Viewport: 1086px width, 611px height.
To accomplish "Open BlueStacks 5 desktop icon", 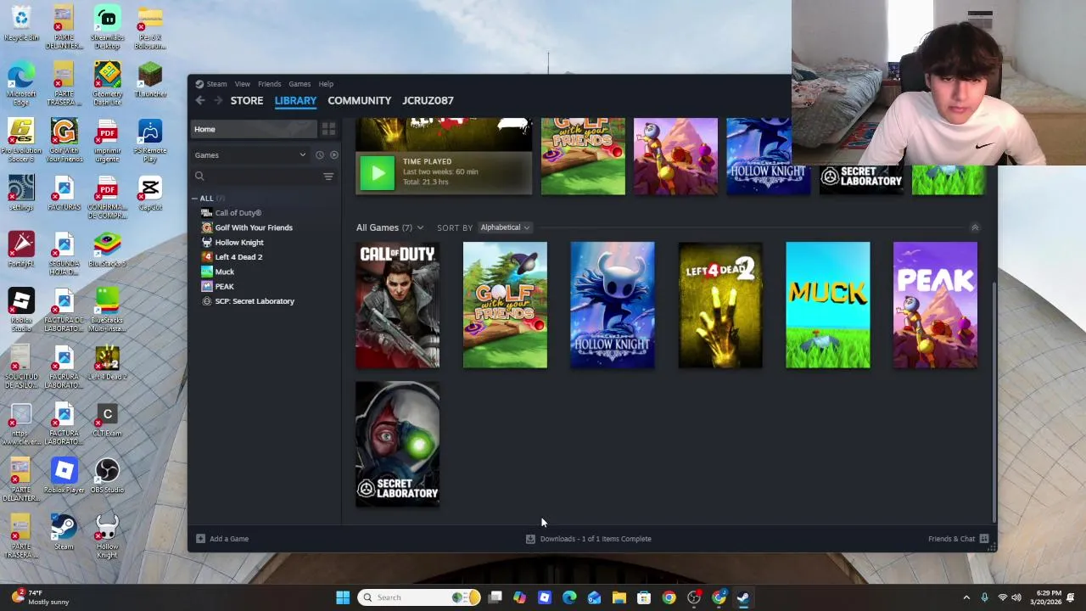I will coord(107,250).
